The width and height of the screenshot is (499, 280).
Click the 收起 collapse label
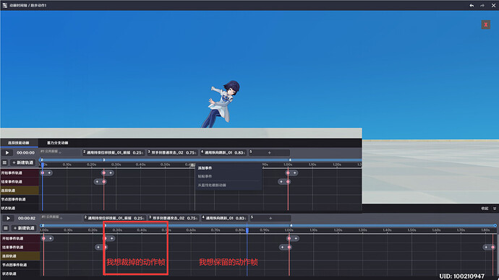485,209
